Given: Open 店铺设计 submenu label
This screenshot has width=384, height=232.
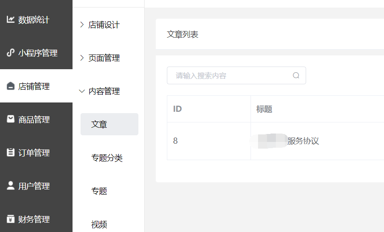Looking at the screenshot, I should click(x=104, y=25).
